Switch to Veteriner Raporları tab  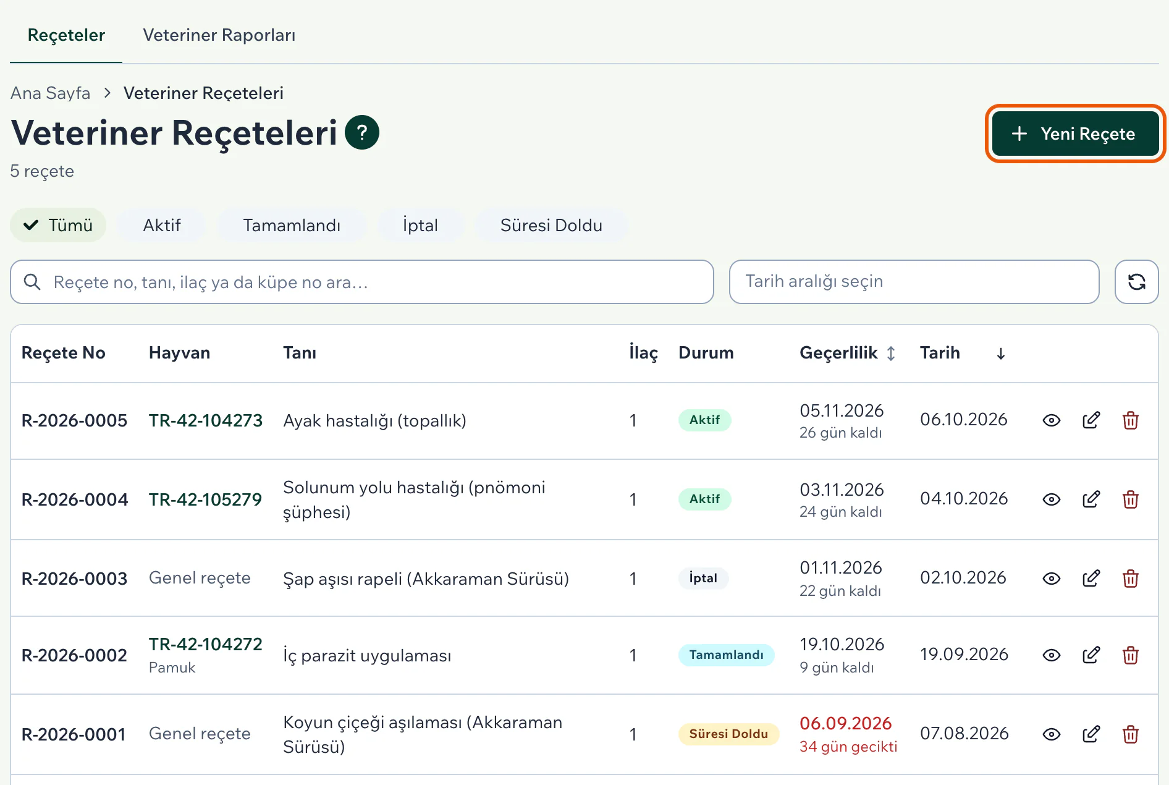coord(219,35)
